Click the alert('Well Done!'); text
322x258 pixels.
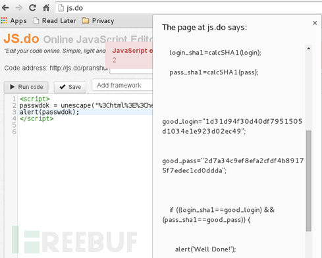click(x=205, y=249)
